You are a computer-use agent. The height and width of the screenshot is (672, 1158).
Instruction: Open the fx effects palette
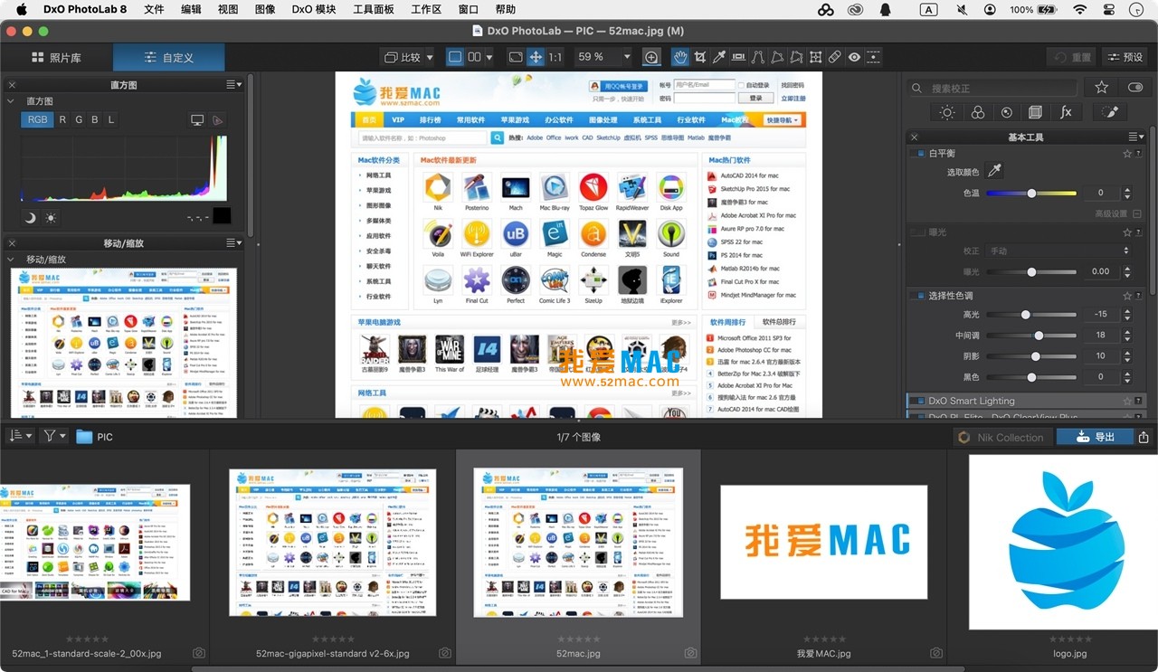click(1066, 112)
